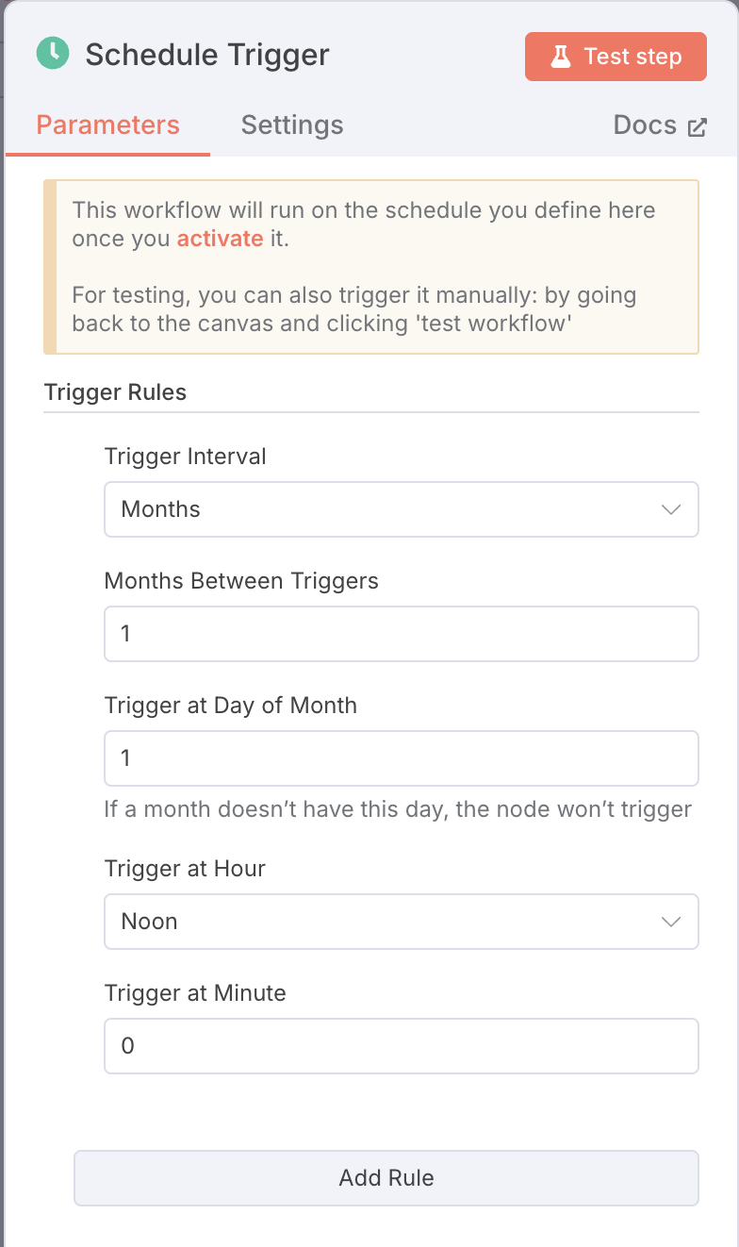Open the Months interval dropdown

click(x=402, y=509)
